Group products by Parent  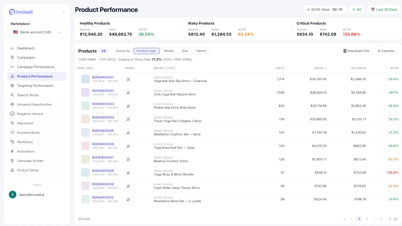tap(202, 51)
